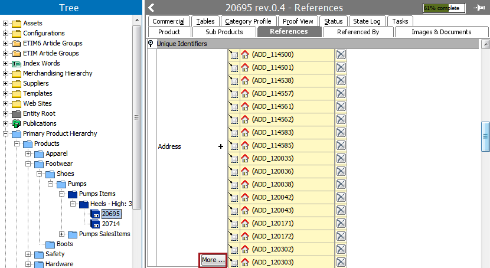Select the Entity Root tree item

click(39, 113)
